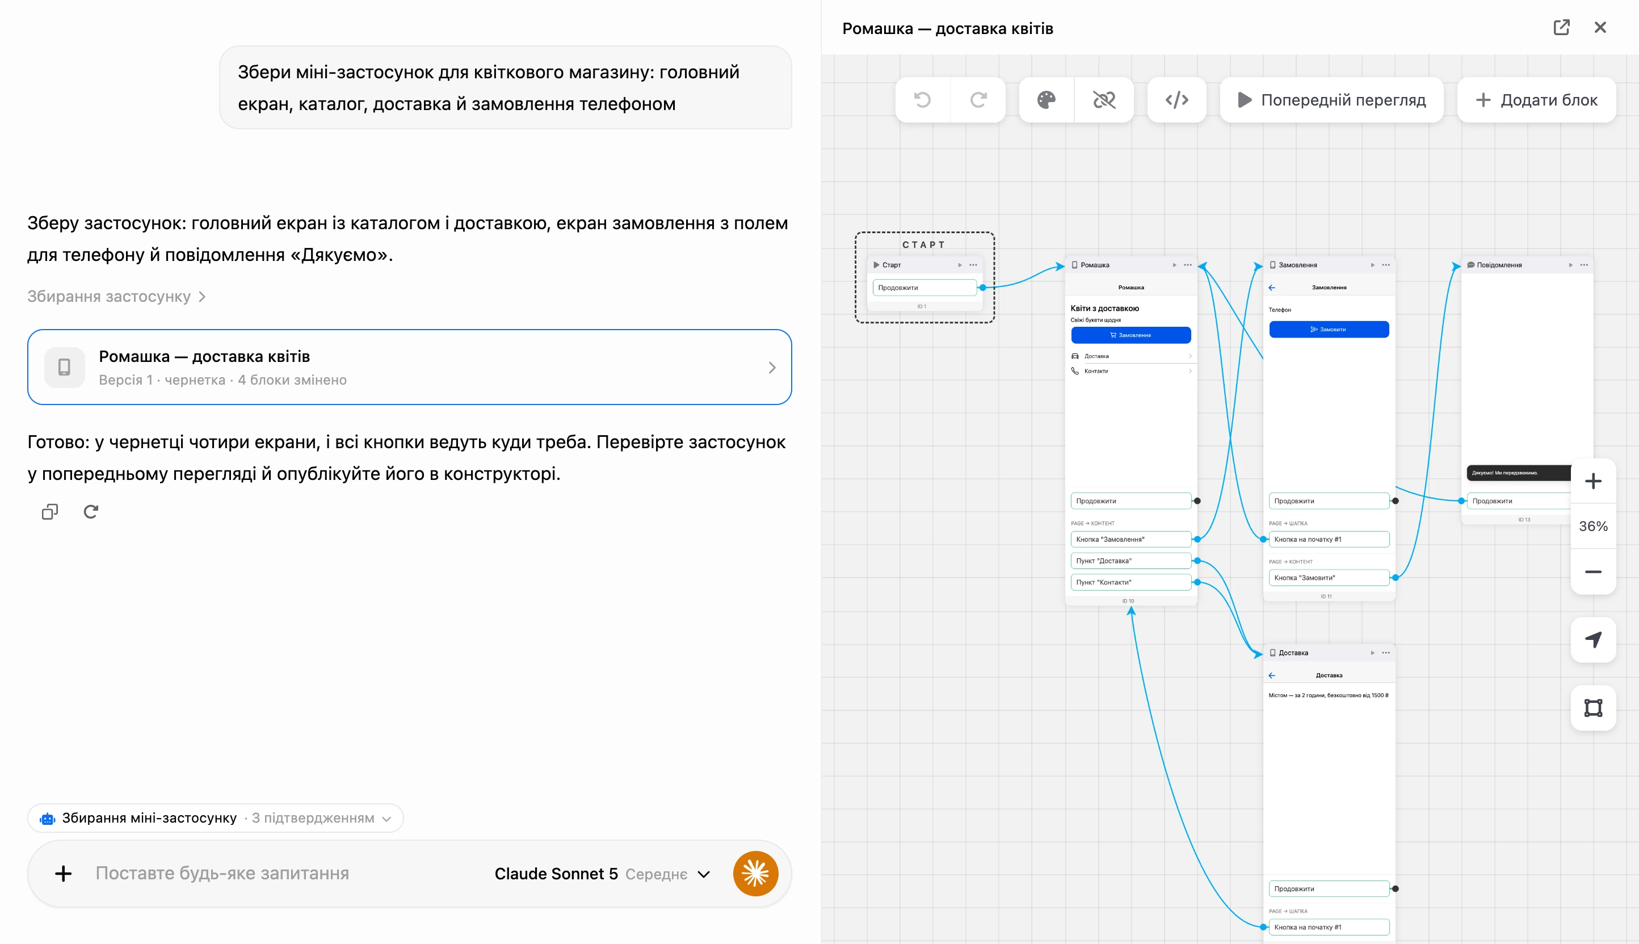This screenshot has height=944, width=1639.
Task: Select Пункт "Контакти" output field
Action: 1131,582
